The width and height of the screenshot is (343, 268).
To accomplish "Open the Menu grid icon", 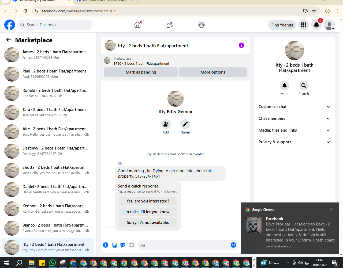I will click(304, 25).
